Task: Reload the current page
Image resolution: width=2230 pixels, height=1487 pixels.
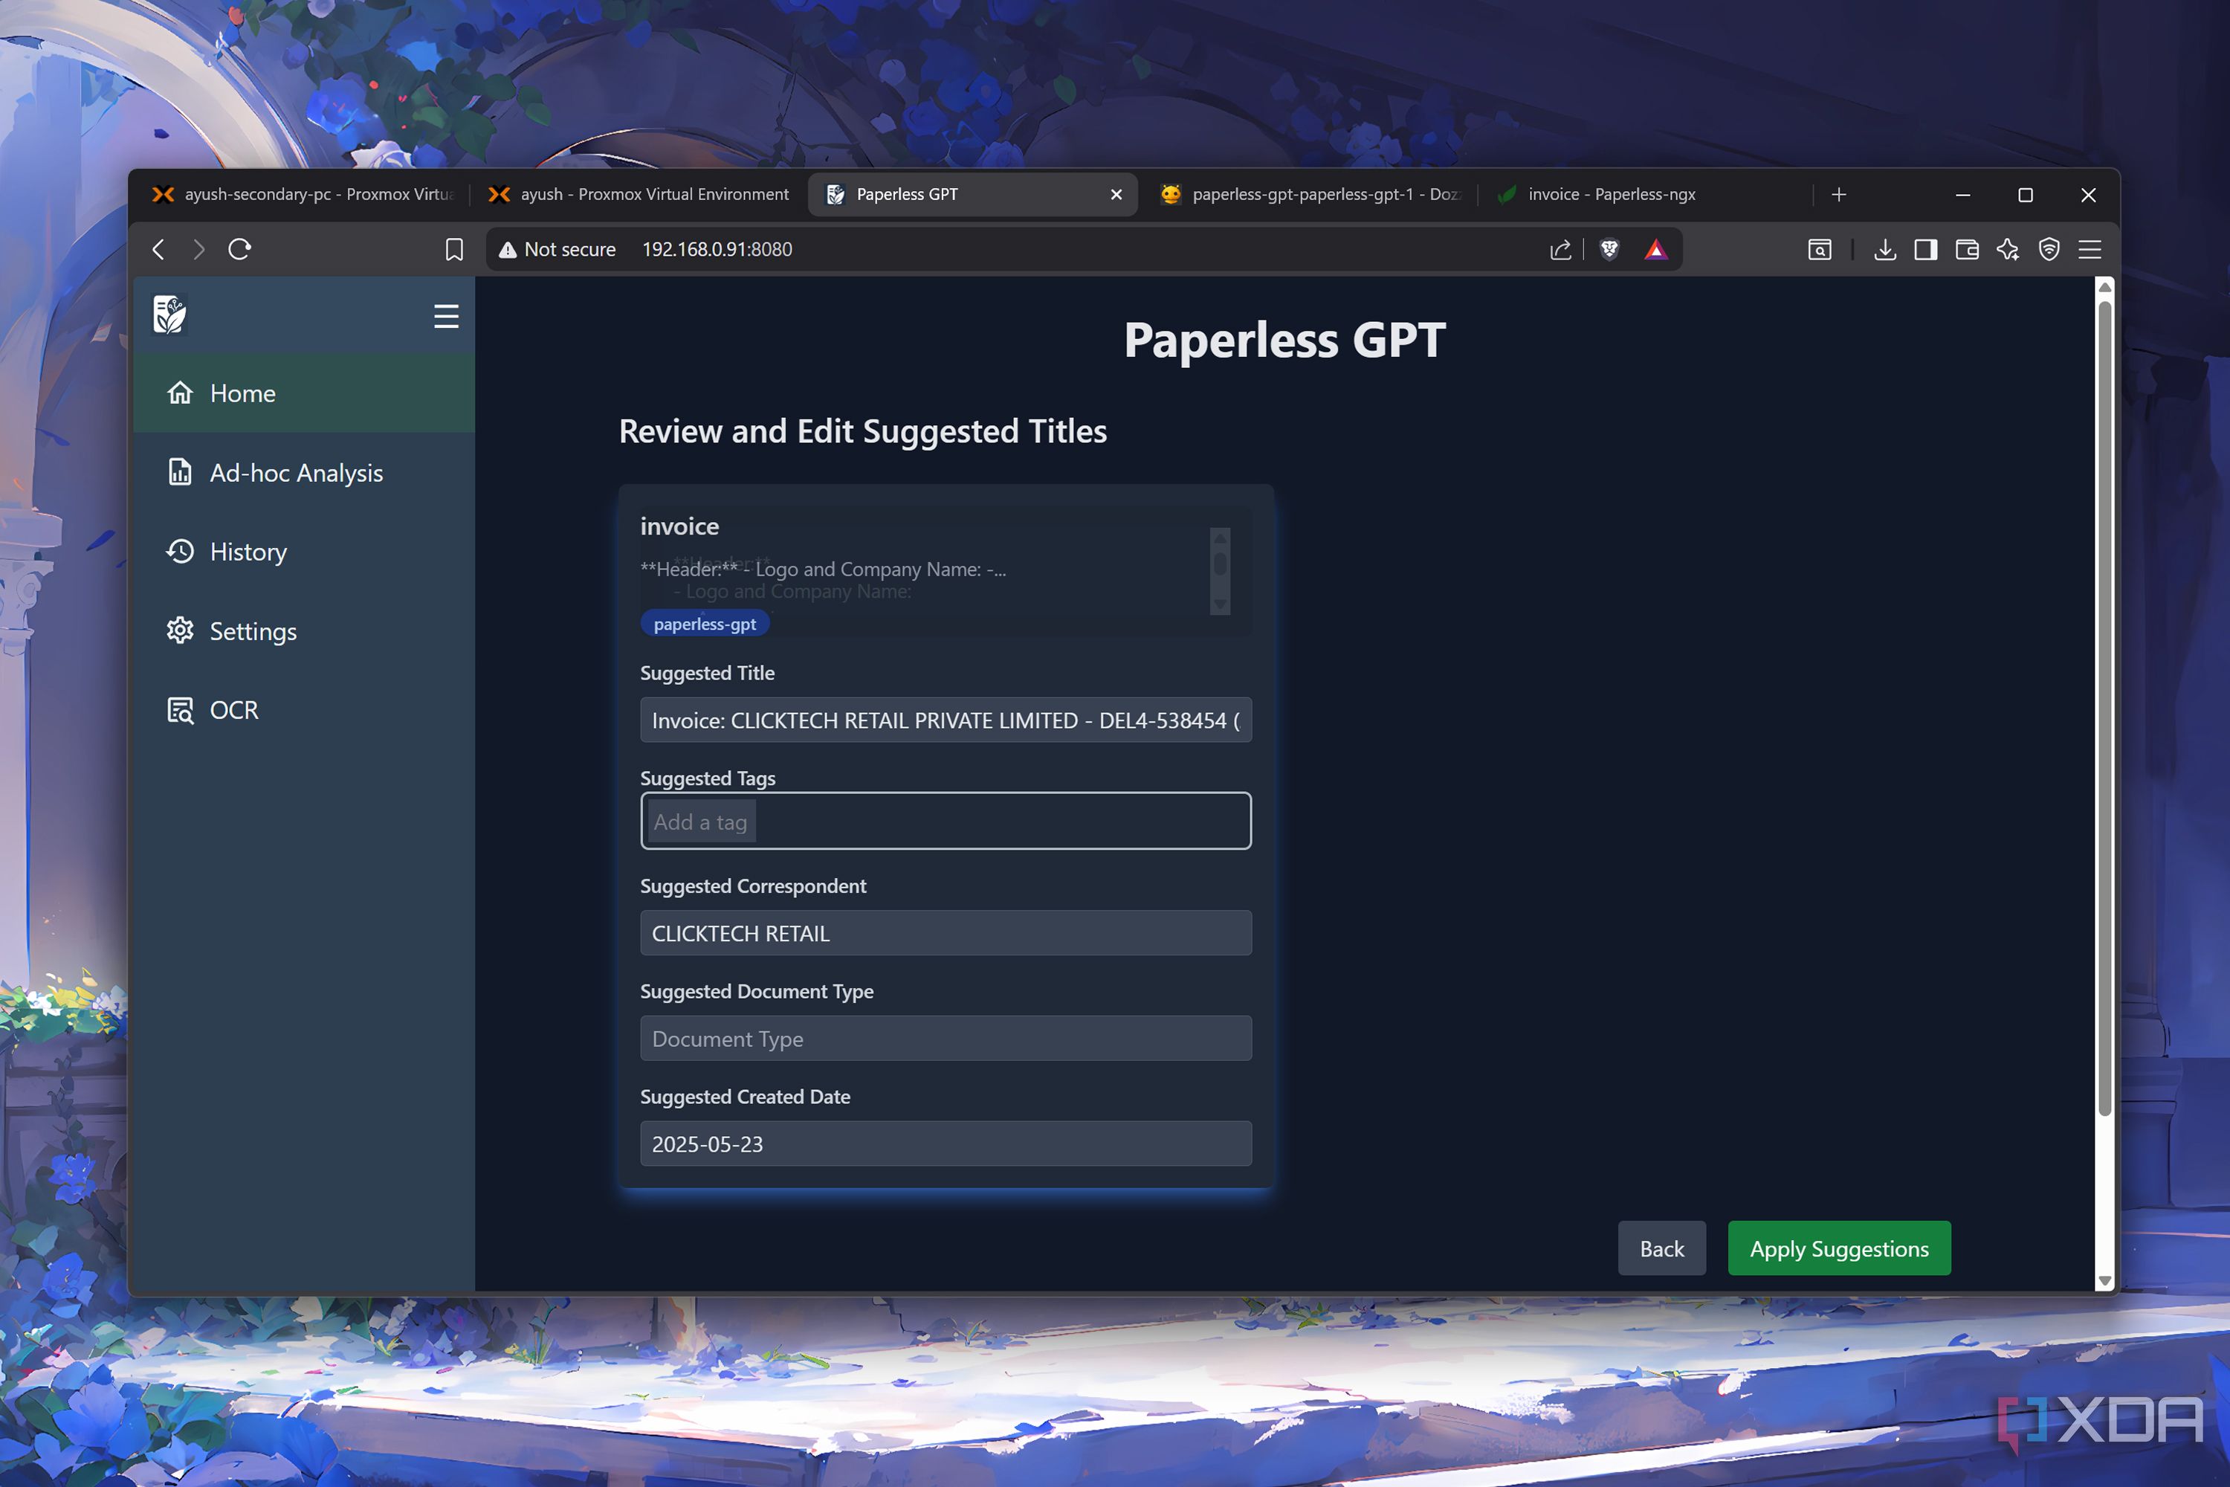Action: tap(240, 249)
